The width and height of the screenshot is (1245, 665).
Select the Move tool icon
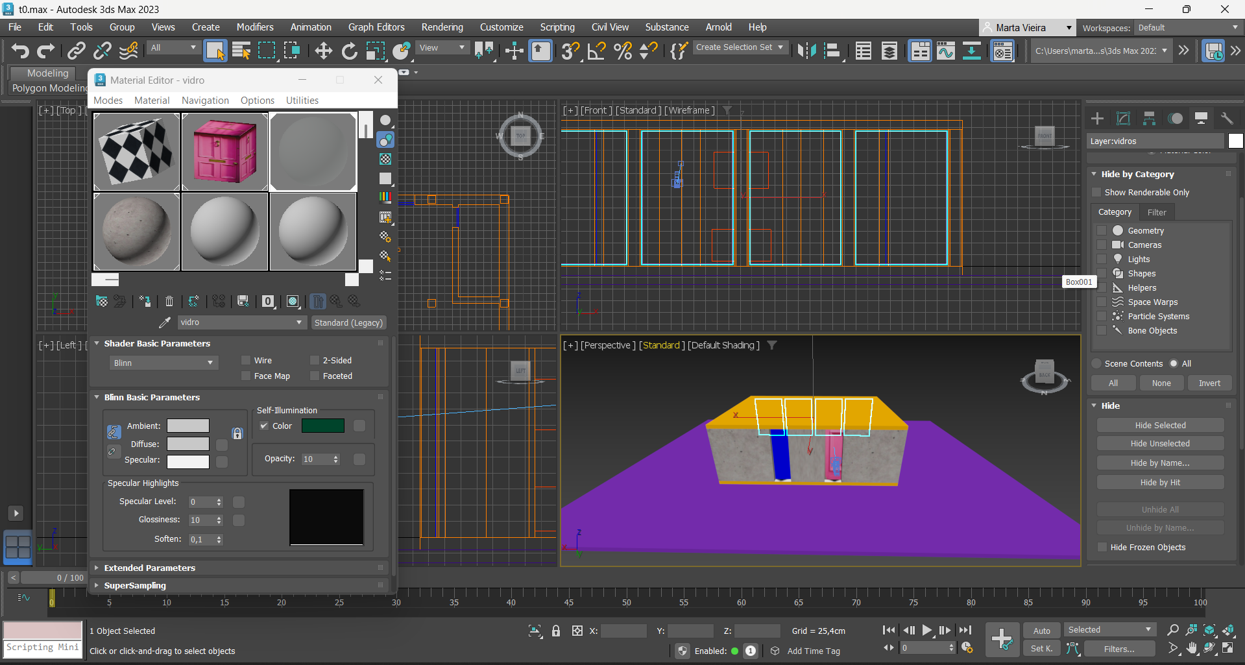pos(323,51)
